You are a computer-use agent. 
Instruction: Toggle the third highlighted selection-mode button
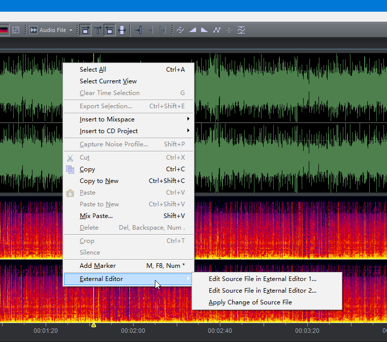(x=109, y=30)
